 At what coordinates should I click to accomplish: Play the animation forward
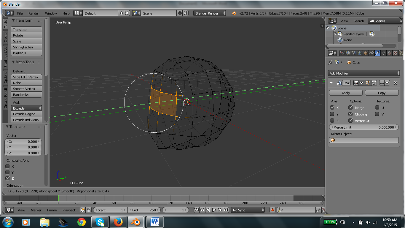[214, 210]
